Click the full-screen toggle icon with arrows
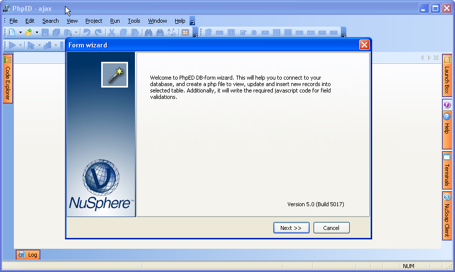The image size is (455, 272). coord(185,33)
